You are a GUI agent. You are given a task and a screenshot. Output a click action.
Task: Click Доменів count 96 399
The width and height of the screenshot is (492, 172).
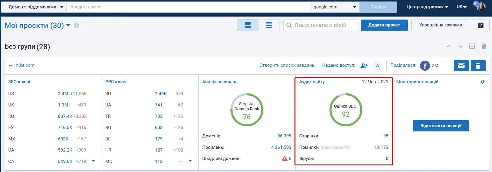[284, 136]
